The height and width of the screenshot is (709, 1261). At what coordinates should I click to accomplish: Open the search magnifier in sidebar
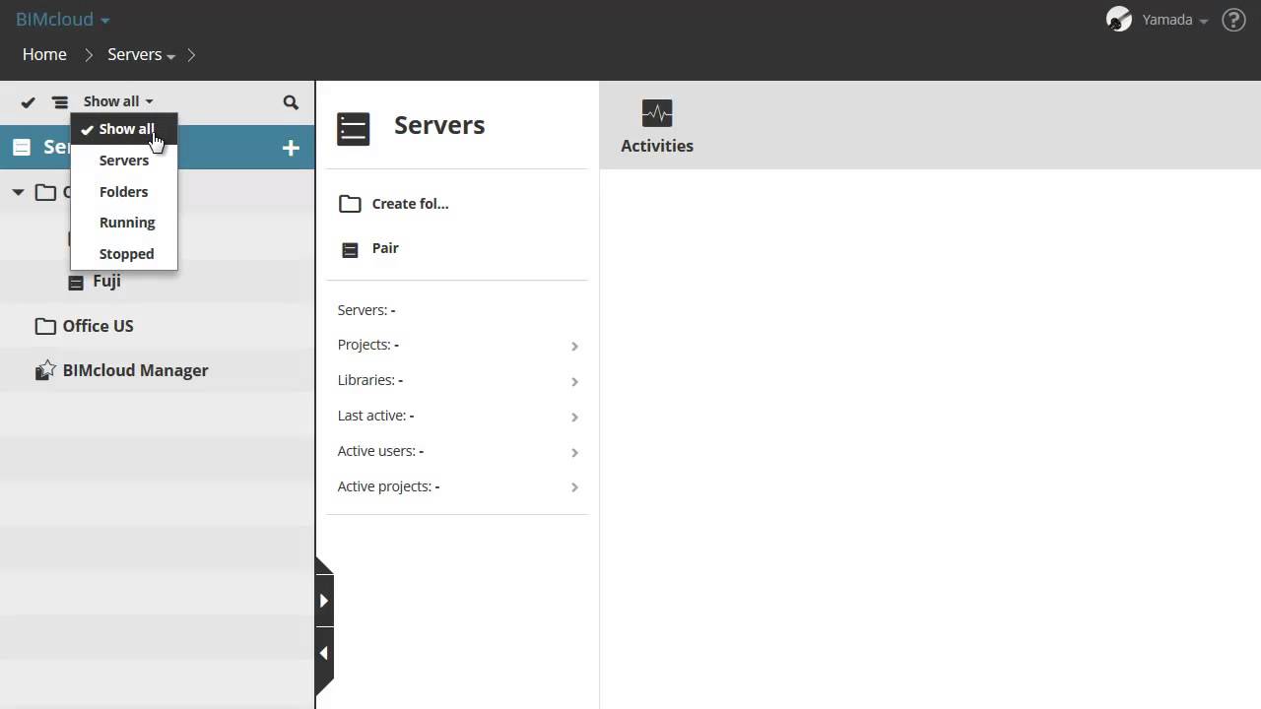(291, 101)
